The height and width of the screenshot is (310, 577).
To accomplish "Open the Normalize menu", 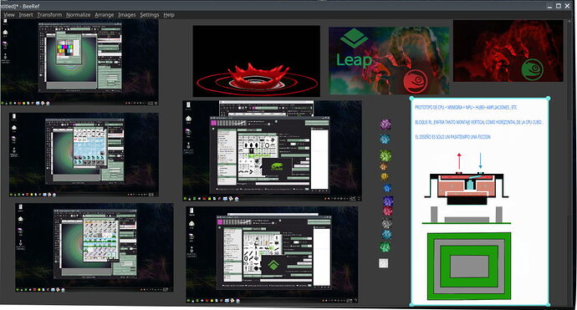I will (x=78, y=15).
